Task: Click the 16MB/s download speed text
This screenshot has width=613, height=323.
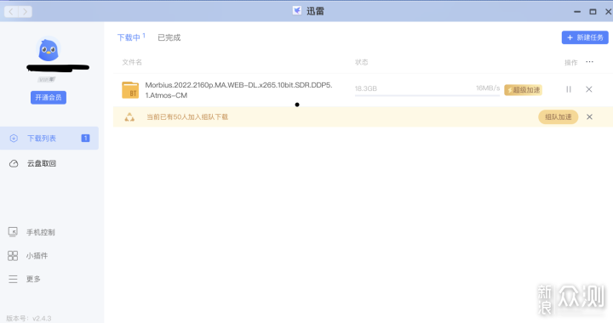Action: (488, 88)
